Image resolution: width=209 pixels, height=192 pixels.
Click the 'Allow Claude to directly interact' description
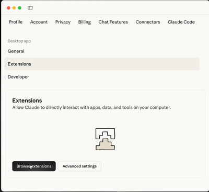pyautogui.click(x=91, y=107)
